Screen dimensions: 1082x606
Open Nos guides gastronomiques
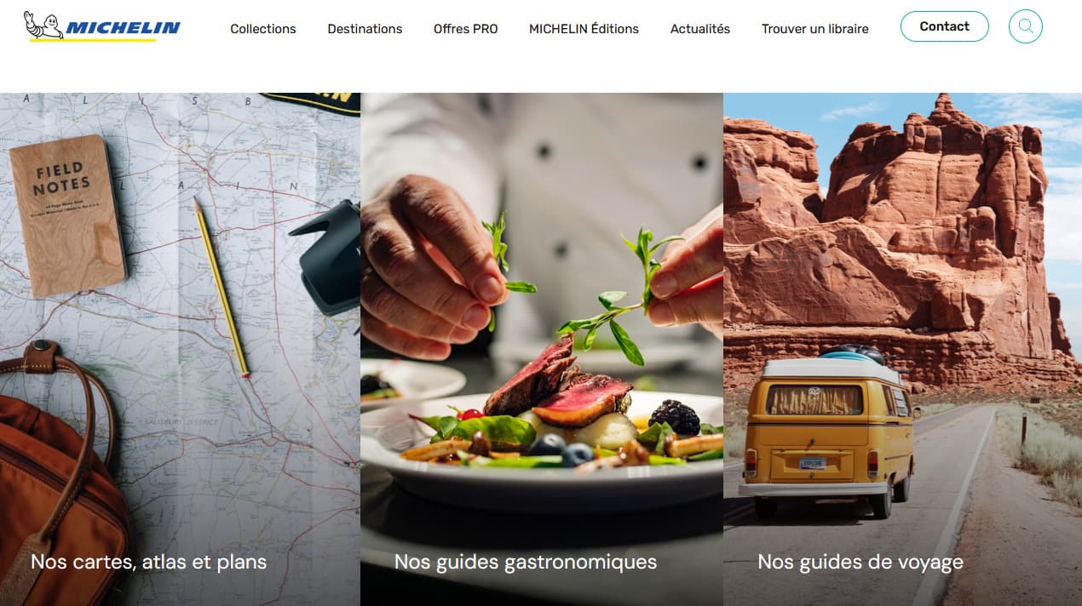click(x=526, y=562)
